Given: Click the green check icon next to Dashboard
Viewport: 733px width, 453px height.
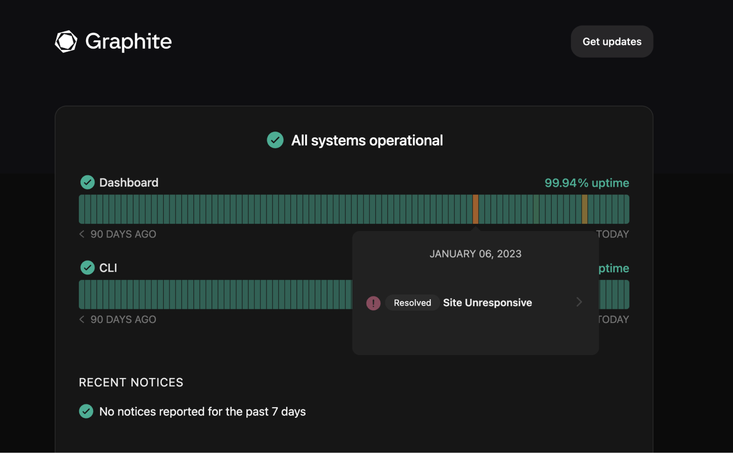Looking at the screenshot, I should coord(88,183).
